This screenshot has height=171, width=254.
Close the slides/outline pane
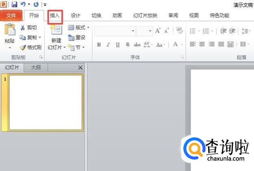[x=80, y=67]
